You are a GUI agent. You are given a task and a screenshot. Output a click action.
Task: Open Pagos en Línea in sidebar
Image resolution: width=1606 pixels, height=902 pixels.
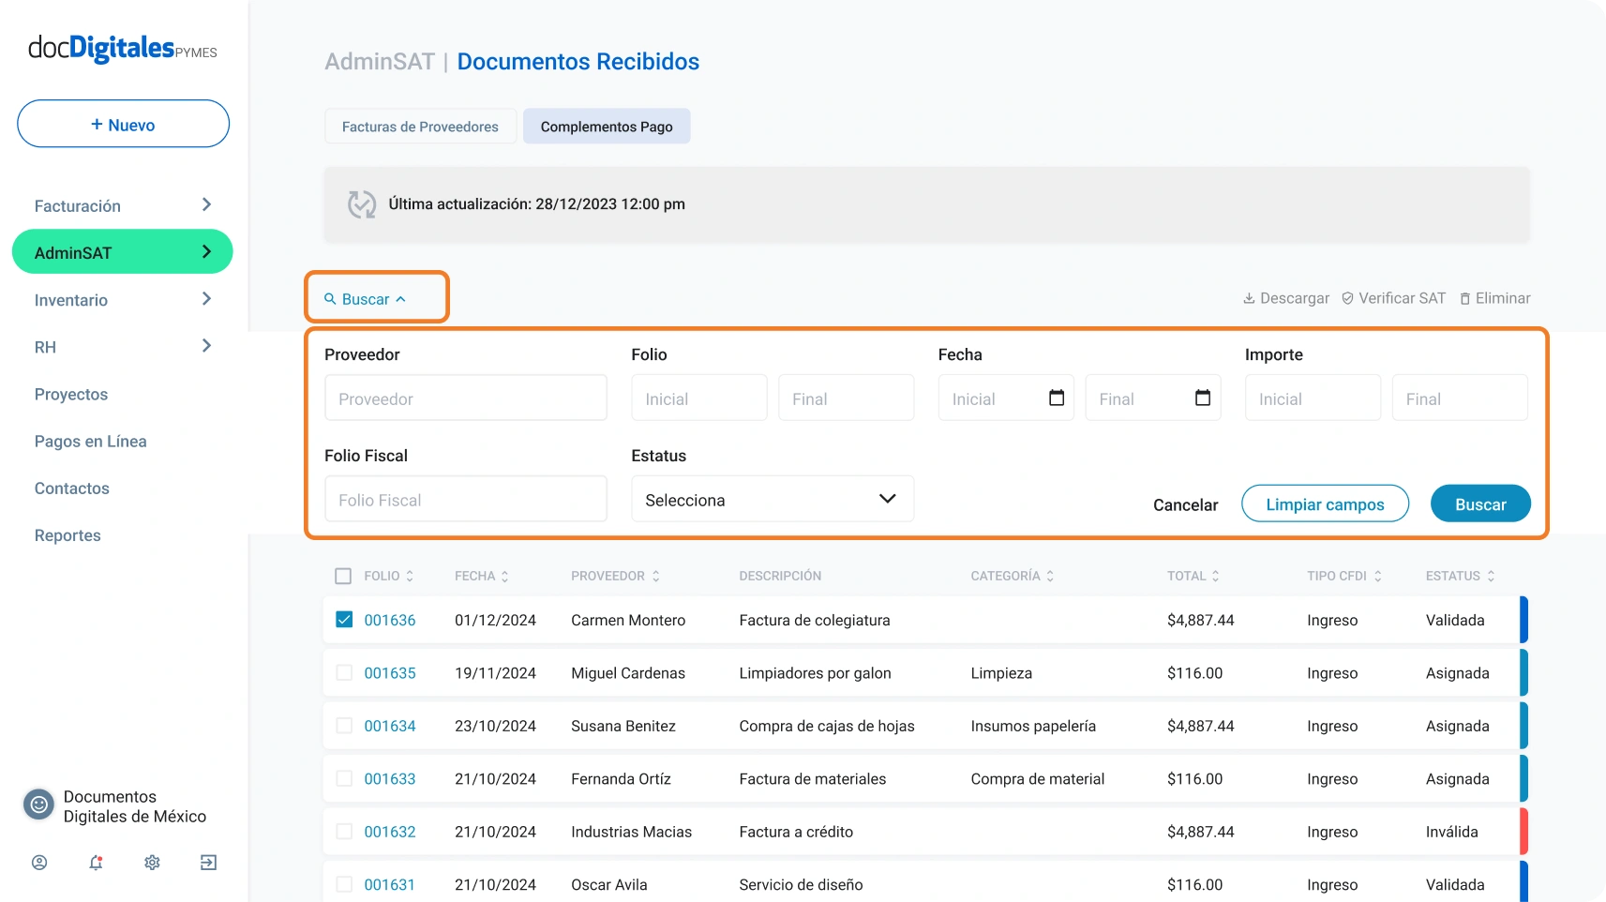90,442
